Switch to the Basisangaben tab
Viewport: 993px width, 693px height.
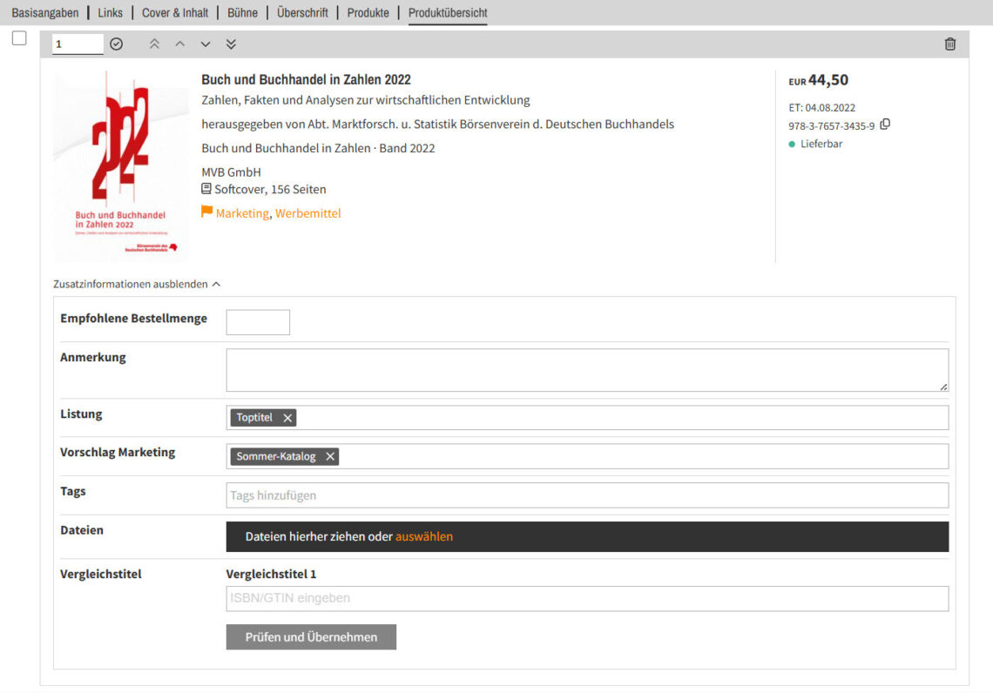tap(45, 13)
